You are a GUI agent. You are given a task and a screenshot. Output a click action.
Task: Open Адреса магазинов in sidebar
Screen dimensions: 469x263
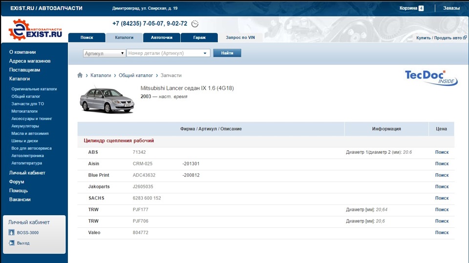click(30, 61)
